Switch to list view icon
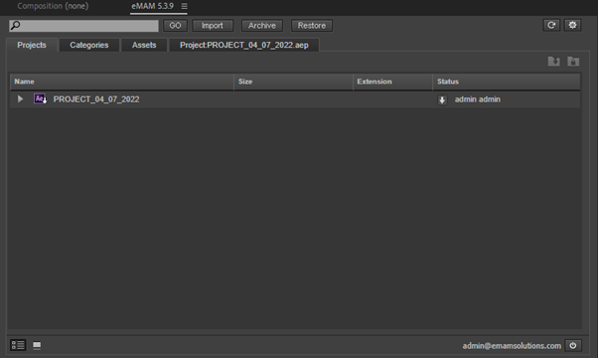 [18, 345]
